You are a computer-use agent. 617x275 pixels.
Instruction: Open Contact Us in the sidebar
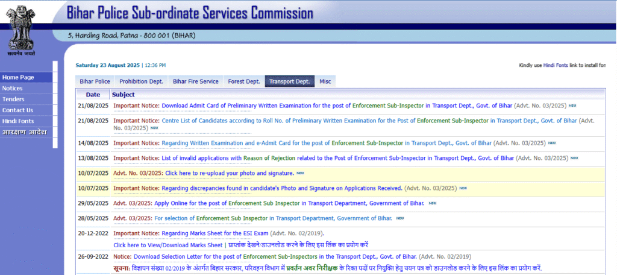17,110
